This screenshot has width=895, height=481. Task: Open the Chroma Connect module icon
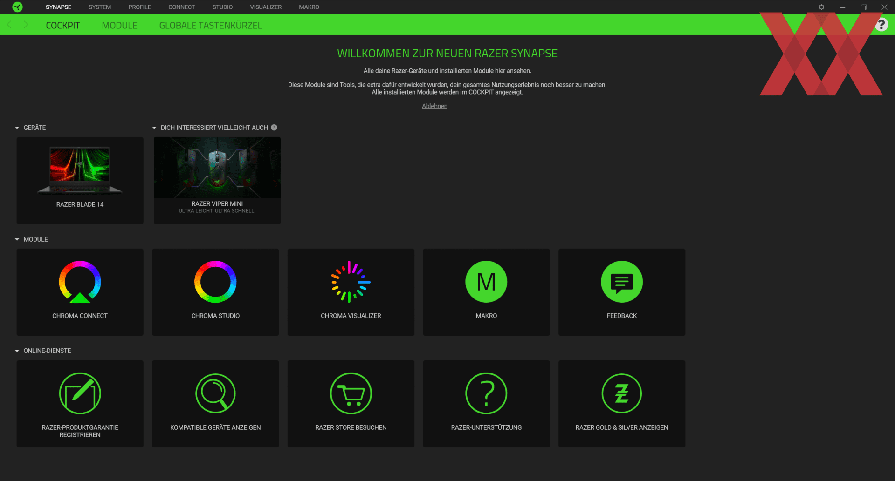pyautogui.click(x=80, y=282)
